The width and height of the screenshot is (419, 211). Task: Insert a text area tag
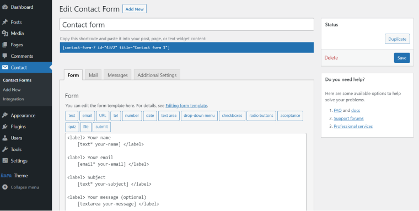click(x=169, y=116)
